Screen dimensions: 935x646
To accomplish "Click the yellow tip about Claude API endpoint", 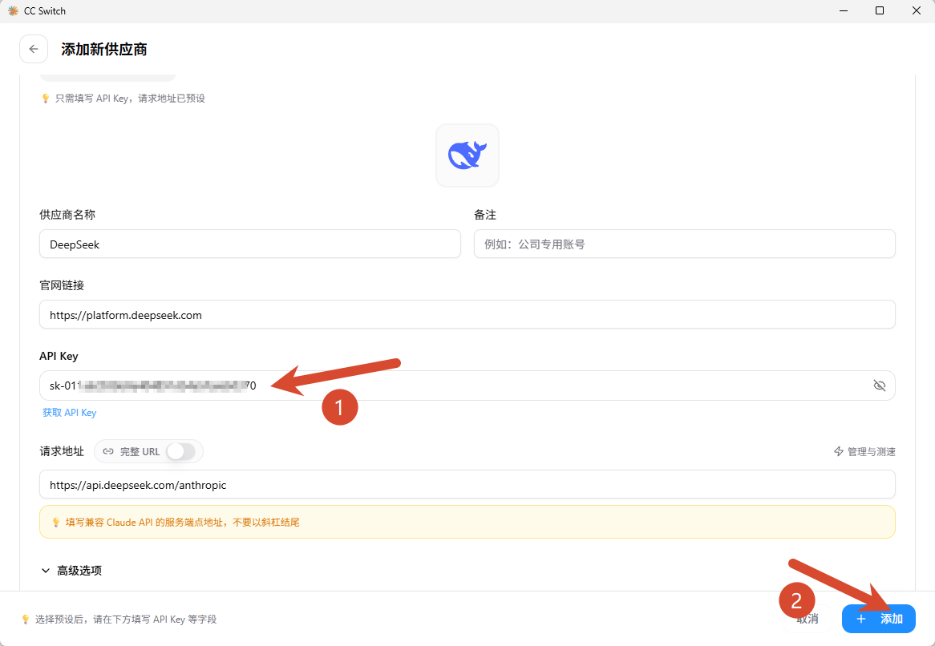I will 467,522.
